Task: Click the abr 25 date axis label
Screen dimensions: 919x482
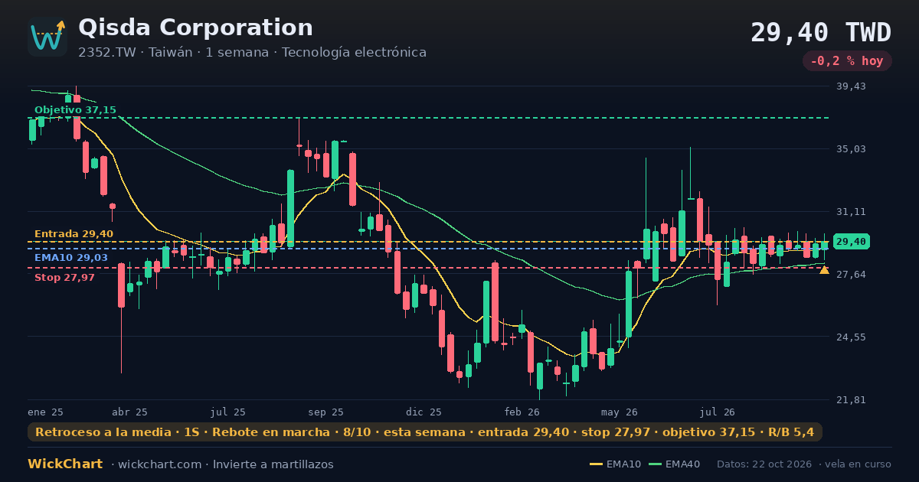Action: (130, 412)
